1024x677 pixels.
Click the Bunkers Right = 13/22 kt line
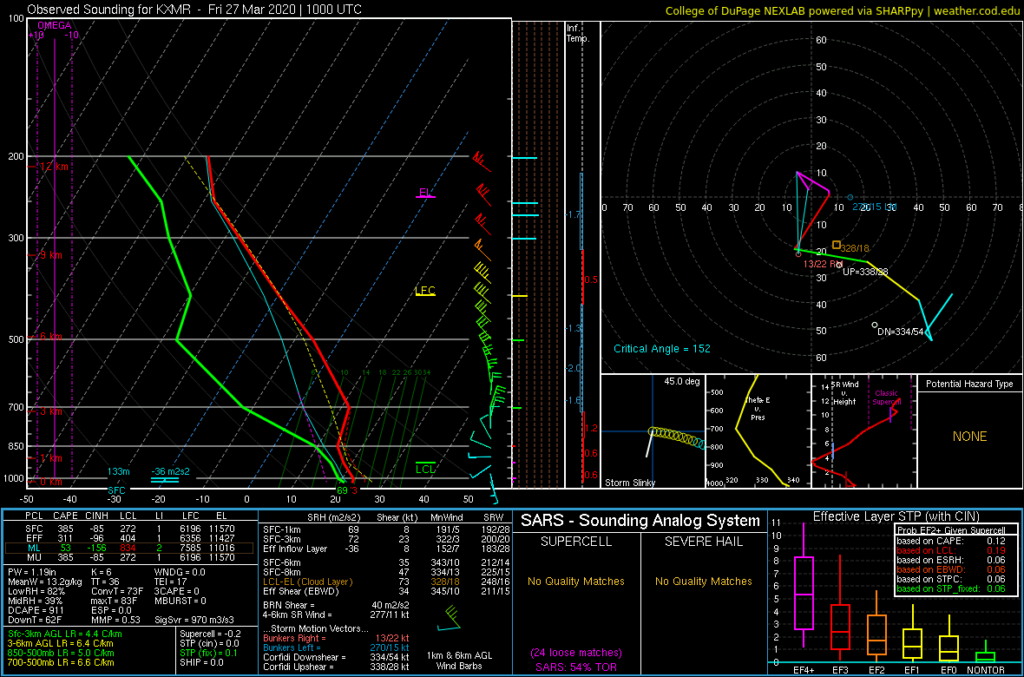click(338, 637)
